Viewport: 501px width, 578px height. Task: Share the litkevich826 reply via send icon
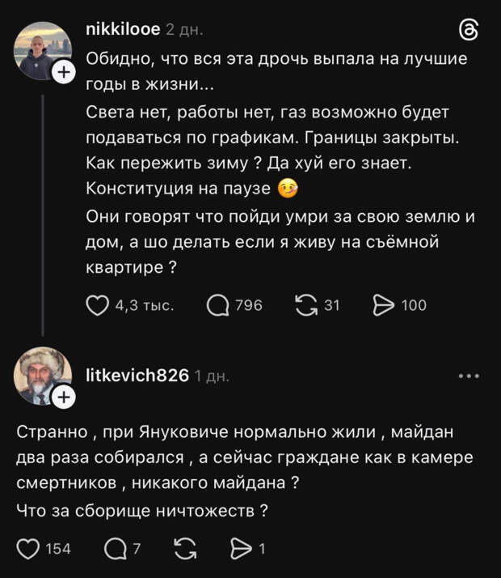[x=241, y=549]
